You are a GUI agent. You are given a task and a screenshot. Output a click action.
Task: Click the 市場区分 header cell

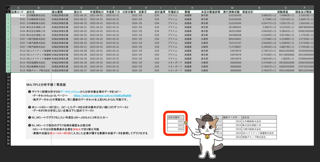176,12
